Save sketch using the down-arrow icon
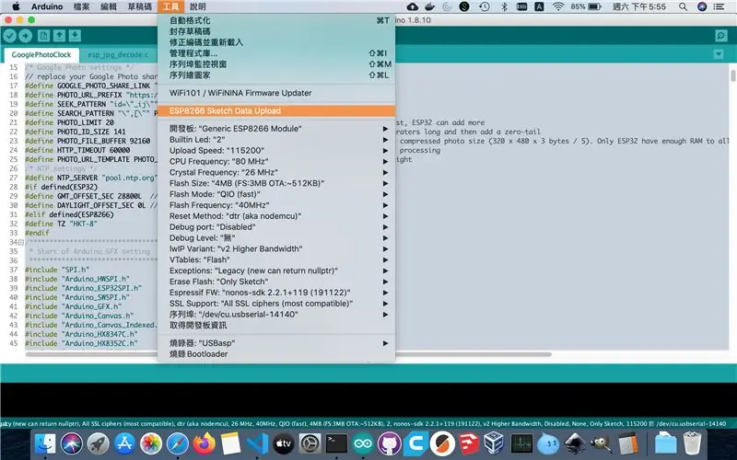The image size is (737, 460). point(75,36)
